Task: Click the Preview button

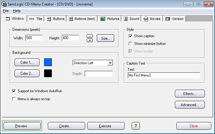Action: pos(22,126)
